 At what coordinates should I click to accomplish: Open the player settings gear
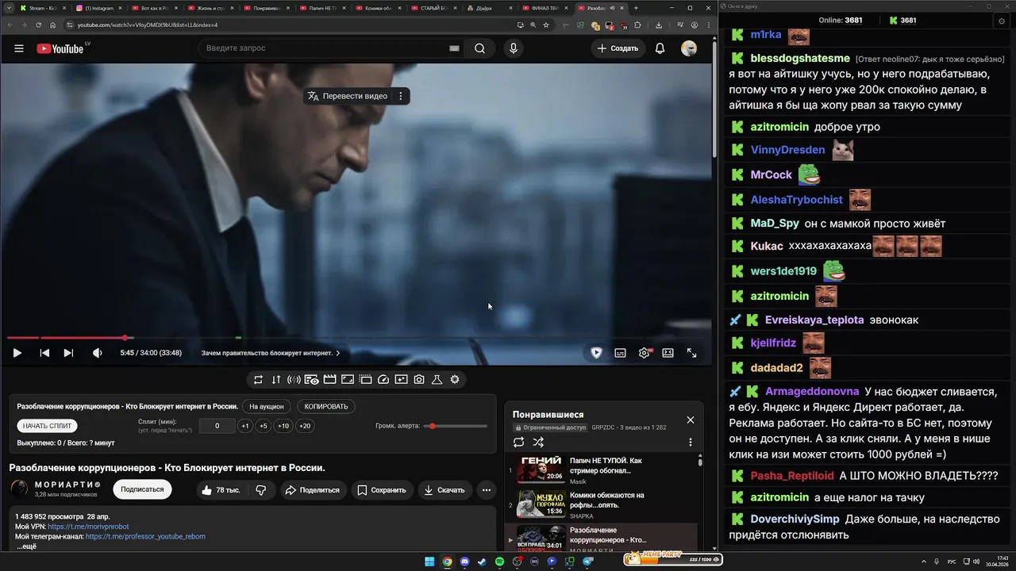pos(645,353)
